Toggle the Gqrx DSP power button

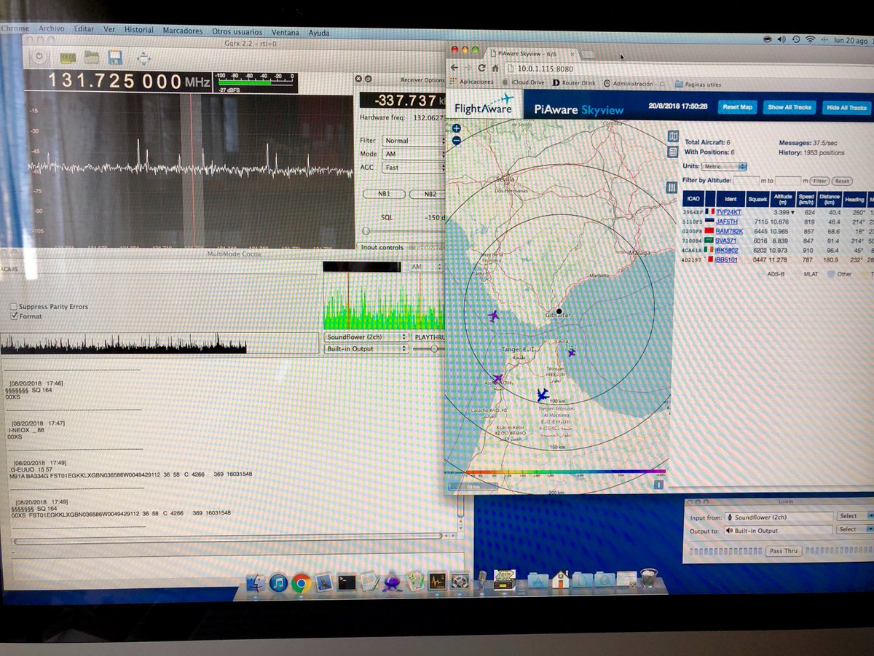tap(39, 57)
